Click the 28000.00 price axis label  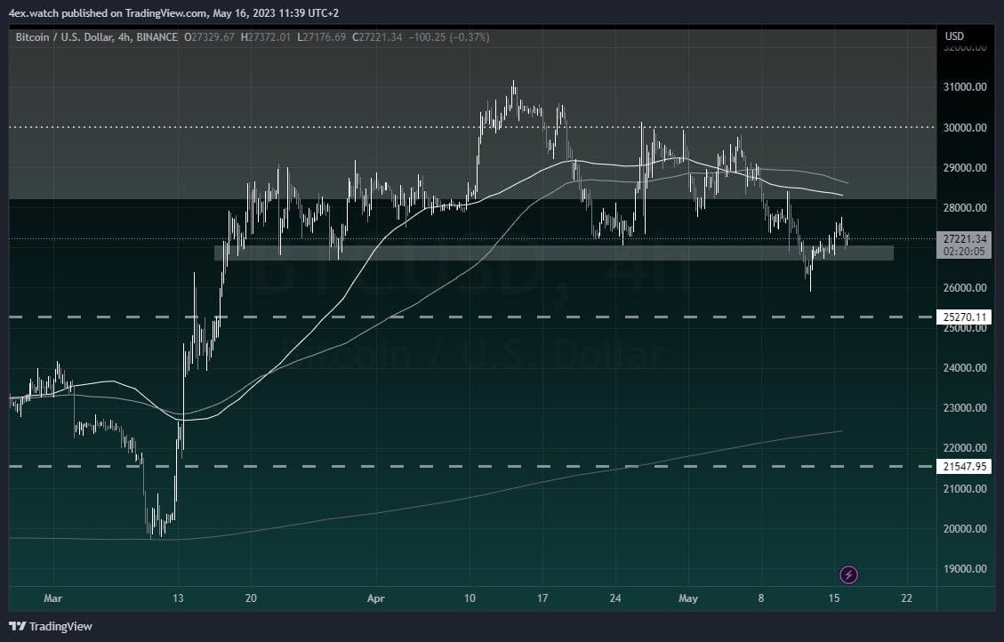click(965, 207)
